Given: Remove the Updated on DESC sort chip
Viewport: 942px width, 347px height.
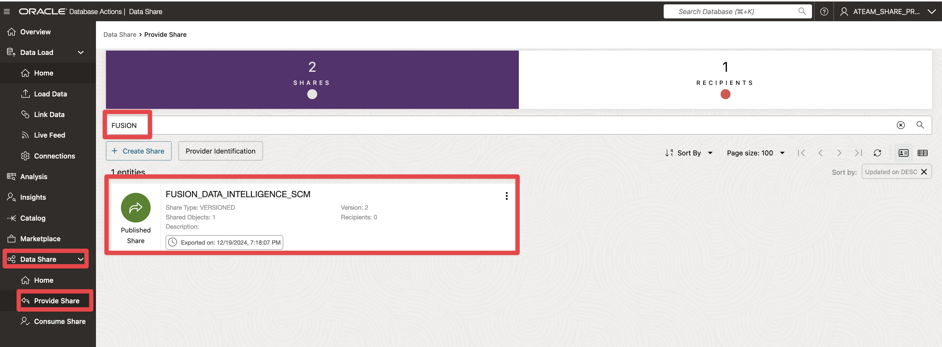Looking at the screenshot, I should [924, 172].
